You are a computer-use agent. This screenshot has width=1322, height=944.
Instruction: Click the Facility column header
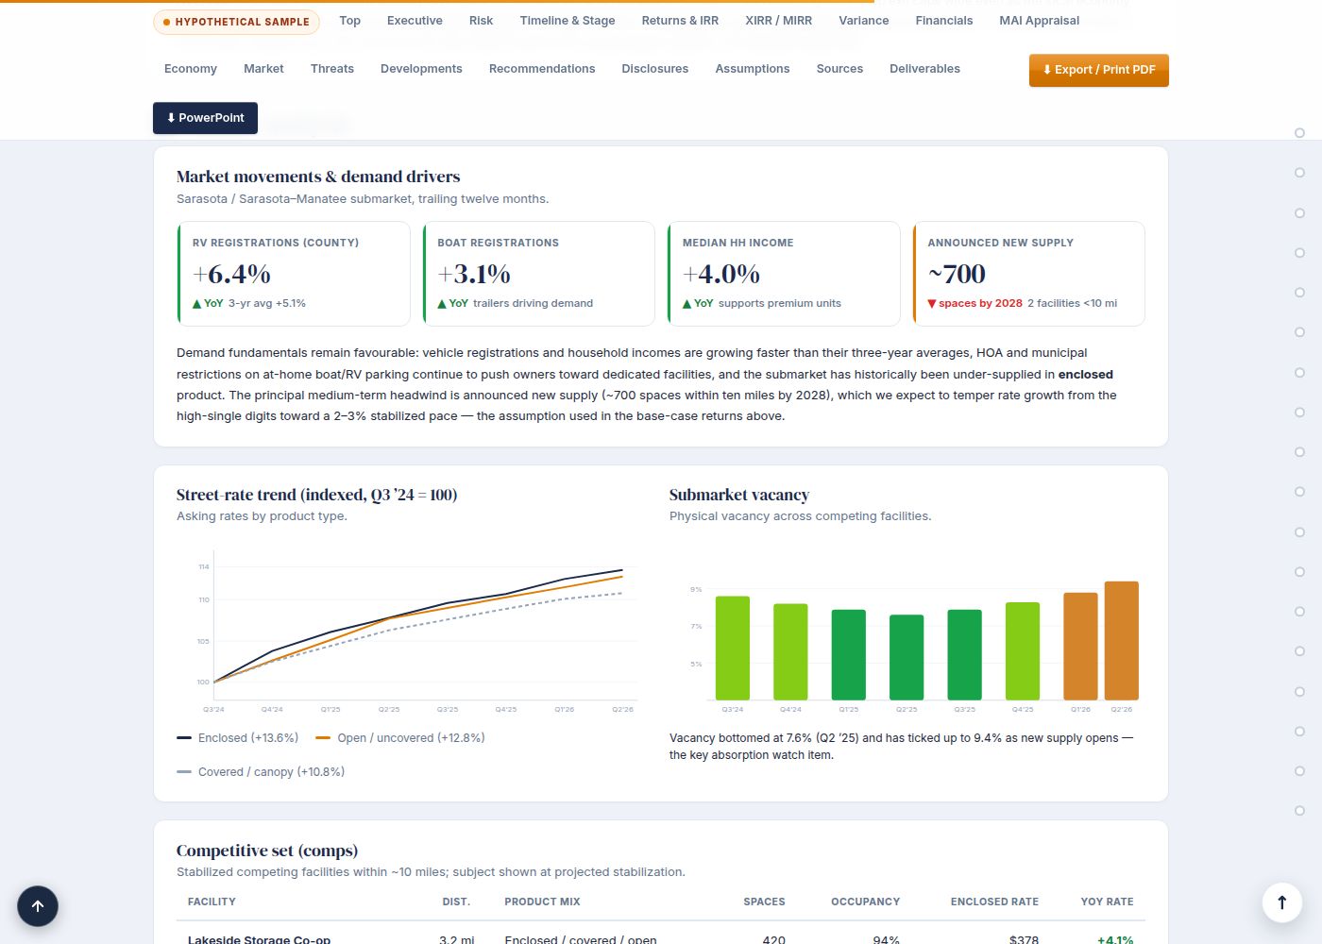212,902
